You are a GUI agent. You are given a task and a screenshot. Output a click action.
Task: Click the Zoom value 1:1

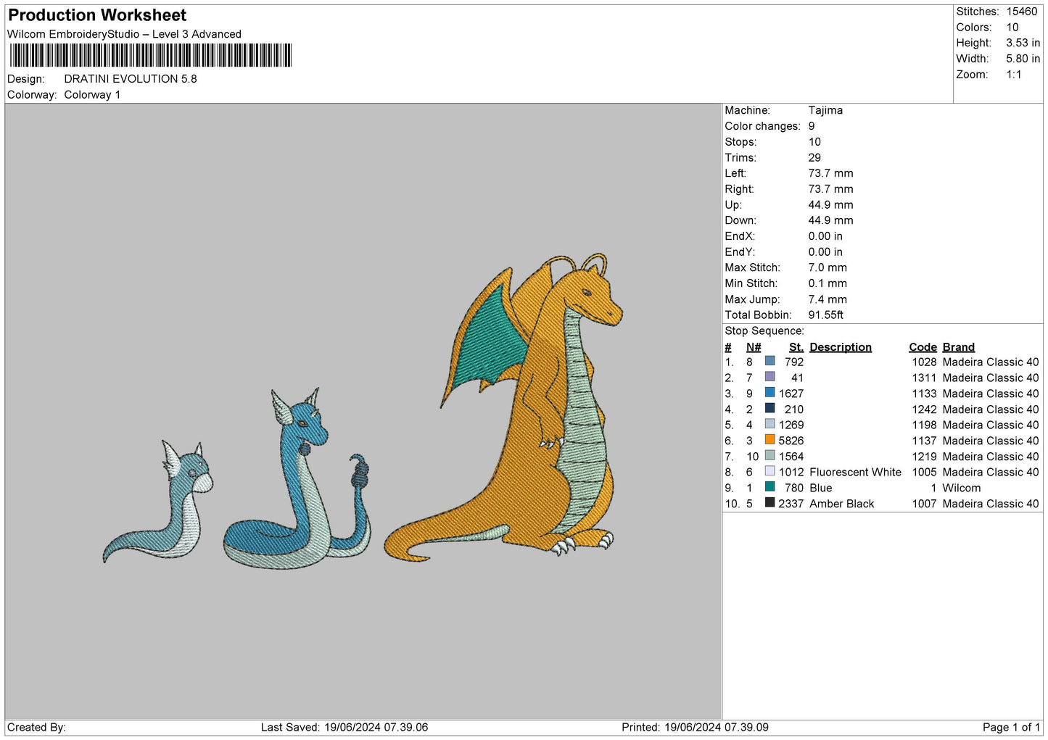[1014, 75]
